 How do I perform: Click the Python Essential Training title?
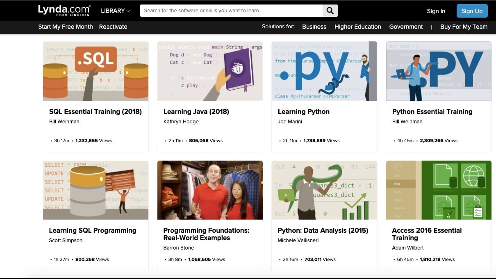coord(432,111)
